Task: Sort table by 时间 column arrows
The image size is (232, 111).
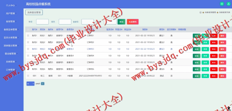Action: (x=147, y=30)
